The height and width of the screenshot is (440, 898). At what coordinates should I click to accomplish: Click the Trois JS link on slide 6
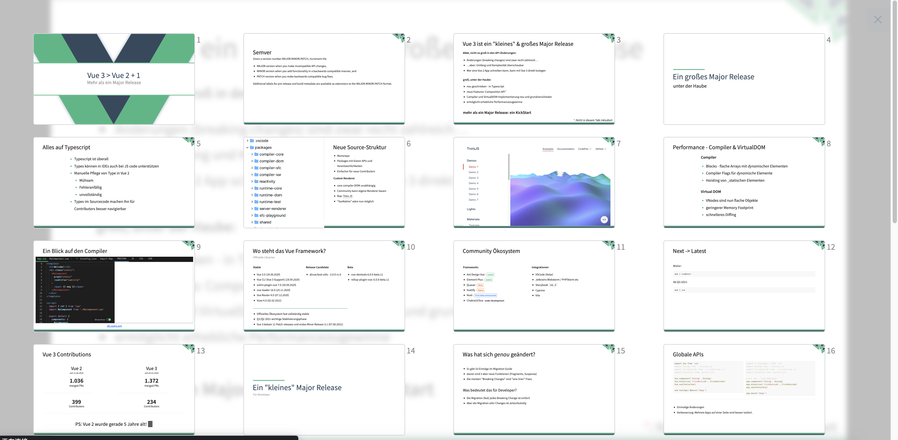click(347, 196)
